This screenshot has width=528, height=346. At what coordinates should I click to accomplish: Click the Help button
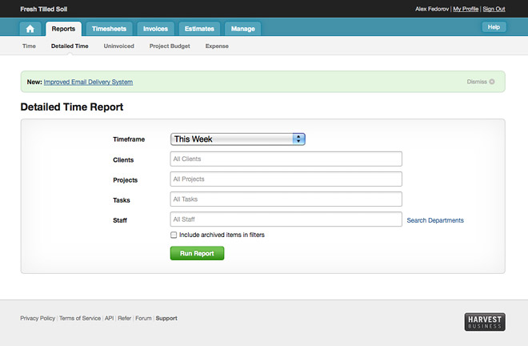click(494, 27)
